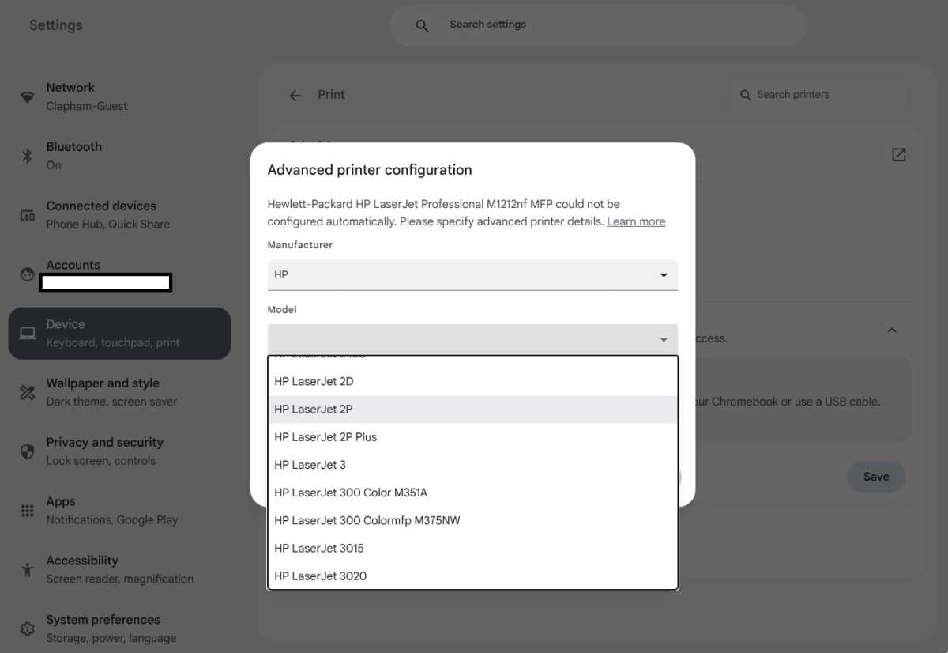Go back using the Print back arrow
948x653 pixels.
(295, 95)
